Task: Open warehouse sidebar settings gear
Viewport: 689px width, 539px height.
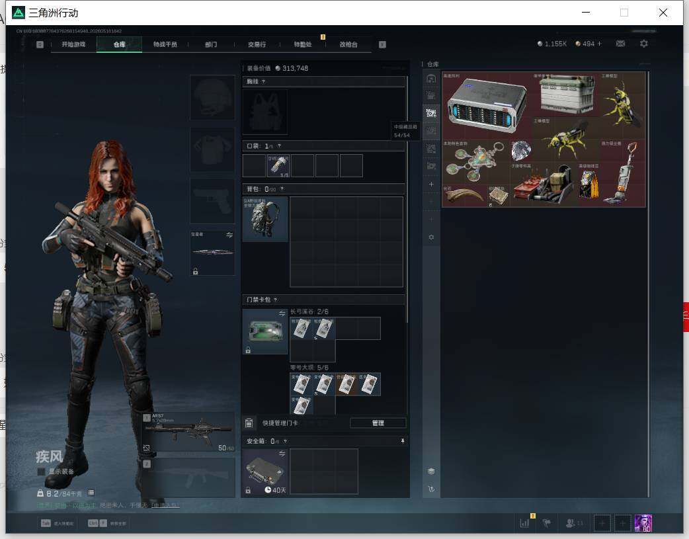Action: point(431,237)
